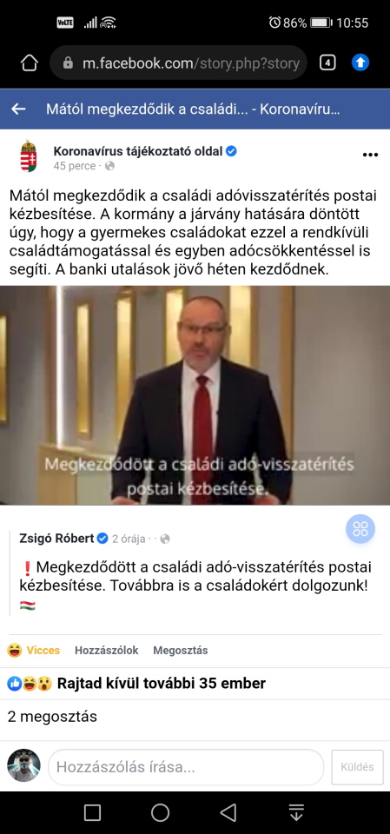The height and width of the screenshot is (834, 390).
Task: Tap the floating four-circle shortcut button
Action: 360,529
